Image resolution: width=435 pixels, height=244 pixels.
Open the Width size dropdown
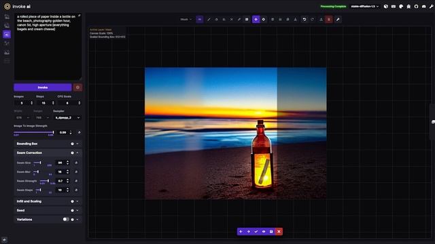[22, 117]
